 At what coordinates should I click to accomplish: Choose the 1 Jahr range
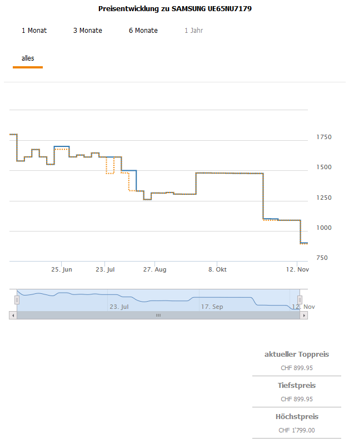tap(194, 31)
